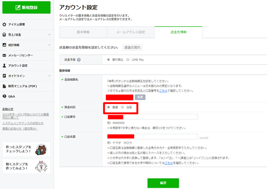Click the '16/200' character counter

click(204, 138)
